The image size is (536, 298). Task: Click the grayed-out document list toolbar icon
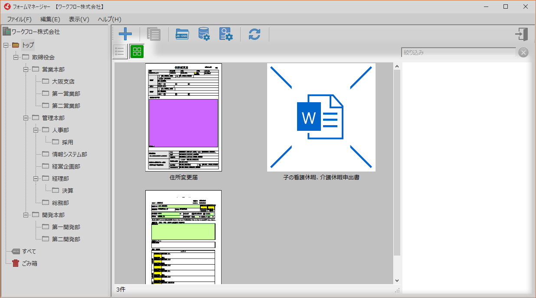154,34
